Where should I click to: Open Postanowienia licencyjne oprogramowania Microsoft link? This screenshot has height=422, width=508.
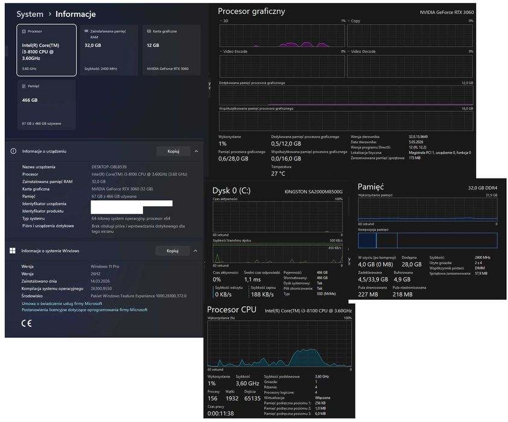pyautogui.click(x=84, y=310)
